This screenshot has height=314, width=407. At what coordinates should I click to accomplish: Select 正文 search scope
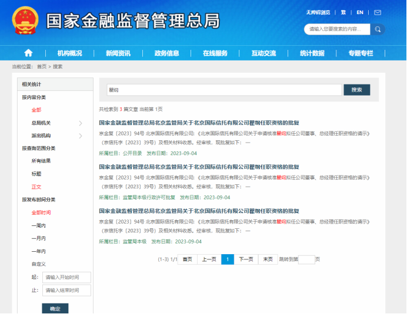(x=36, y=187)
